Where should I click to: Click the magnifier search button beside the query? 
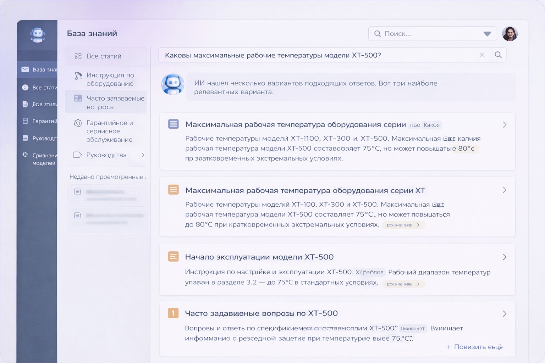(498, 55)
